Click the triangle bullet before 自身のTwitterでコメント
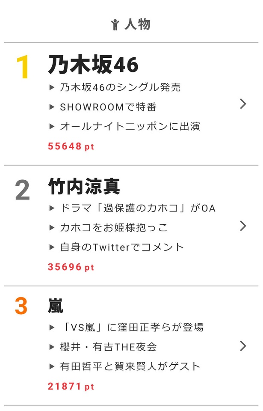 click(52, 247)
